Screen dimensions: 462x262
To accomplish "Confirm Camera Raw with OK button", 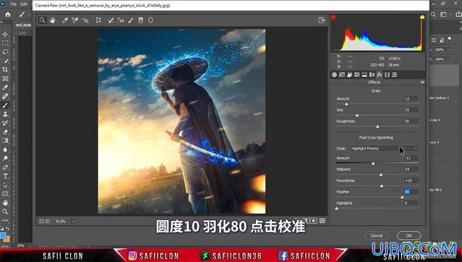I will 409,235.
